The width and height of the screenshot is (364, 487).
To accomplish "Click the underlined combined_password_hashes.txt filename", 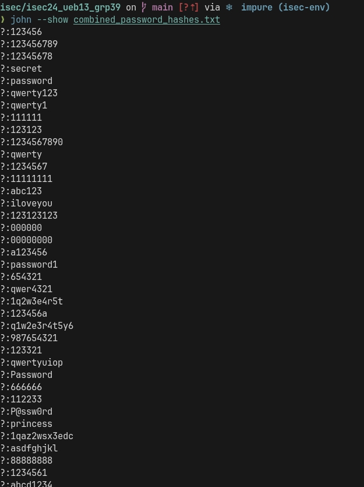I will click(x=147, y=20).
